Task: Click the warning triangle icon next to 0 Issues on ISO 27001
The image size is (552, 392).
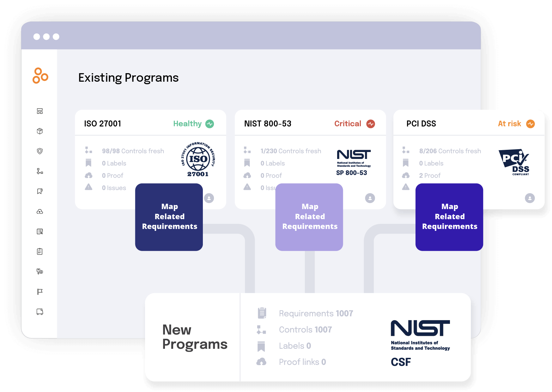Action: [89, 187]
